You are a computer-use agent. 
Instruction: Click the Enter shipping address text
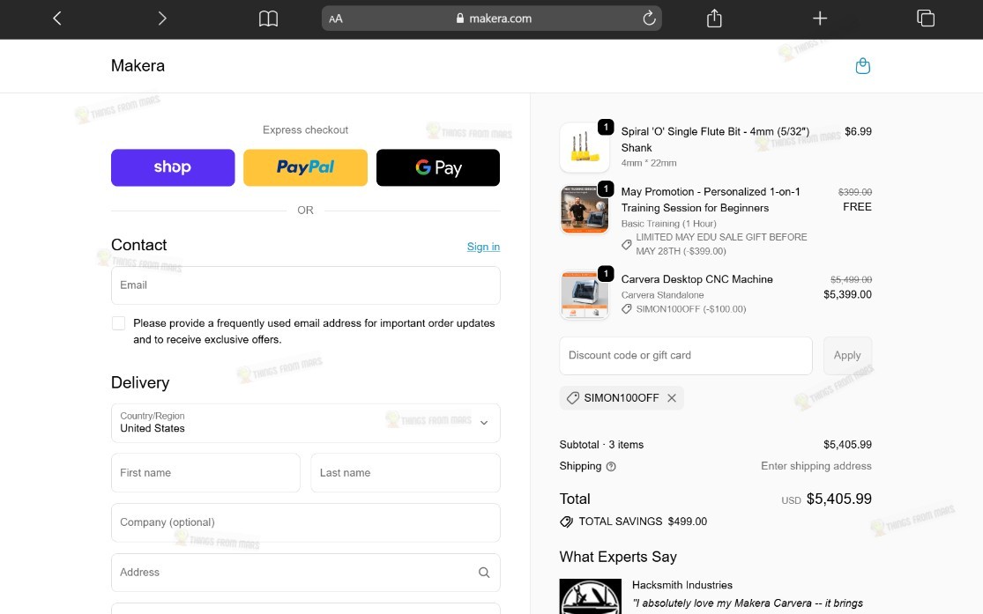(816, 465)
